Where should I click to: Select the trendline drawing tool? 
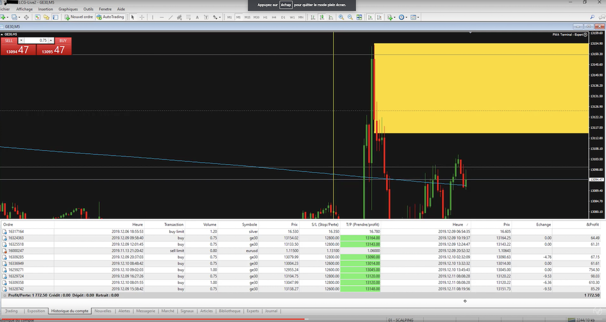pos(171,17)
